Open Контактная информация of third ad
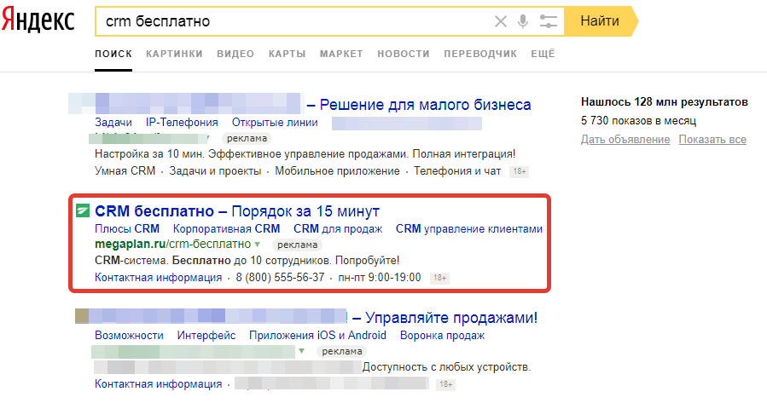The image size is (767, 409). [159, 384]
